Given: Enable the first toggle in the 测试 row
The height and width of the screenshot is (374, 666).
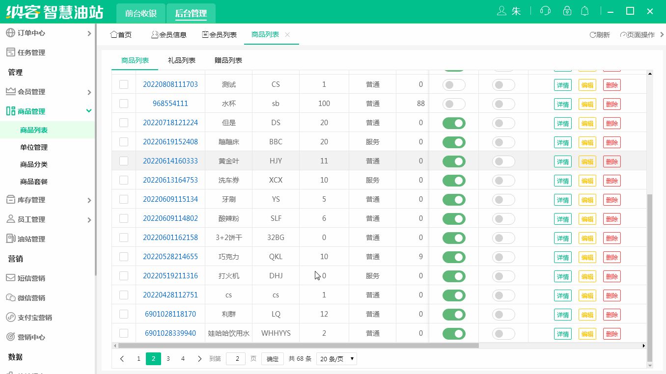Looking at the screenshot, I should coord(453,84).
